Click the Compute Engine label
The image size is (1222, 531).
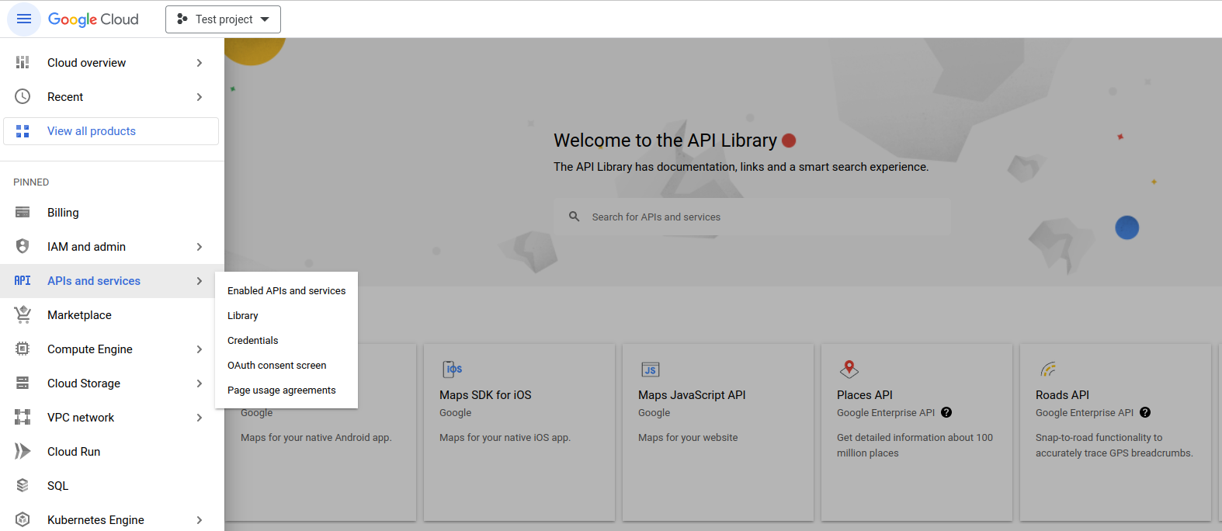90,349
